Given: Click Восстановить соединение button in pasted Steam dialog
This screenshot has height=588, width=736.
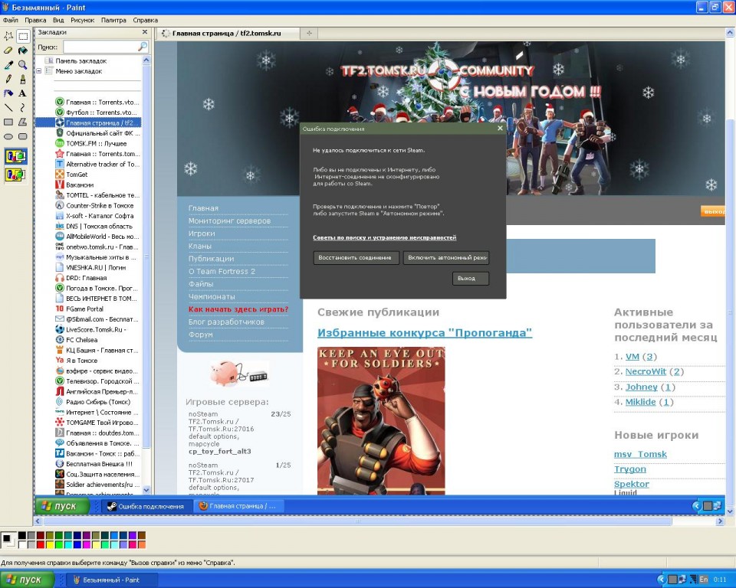Looking at the screenshot, I should (x=356, y=257).
